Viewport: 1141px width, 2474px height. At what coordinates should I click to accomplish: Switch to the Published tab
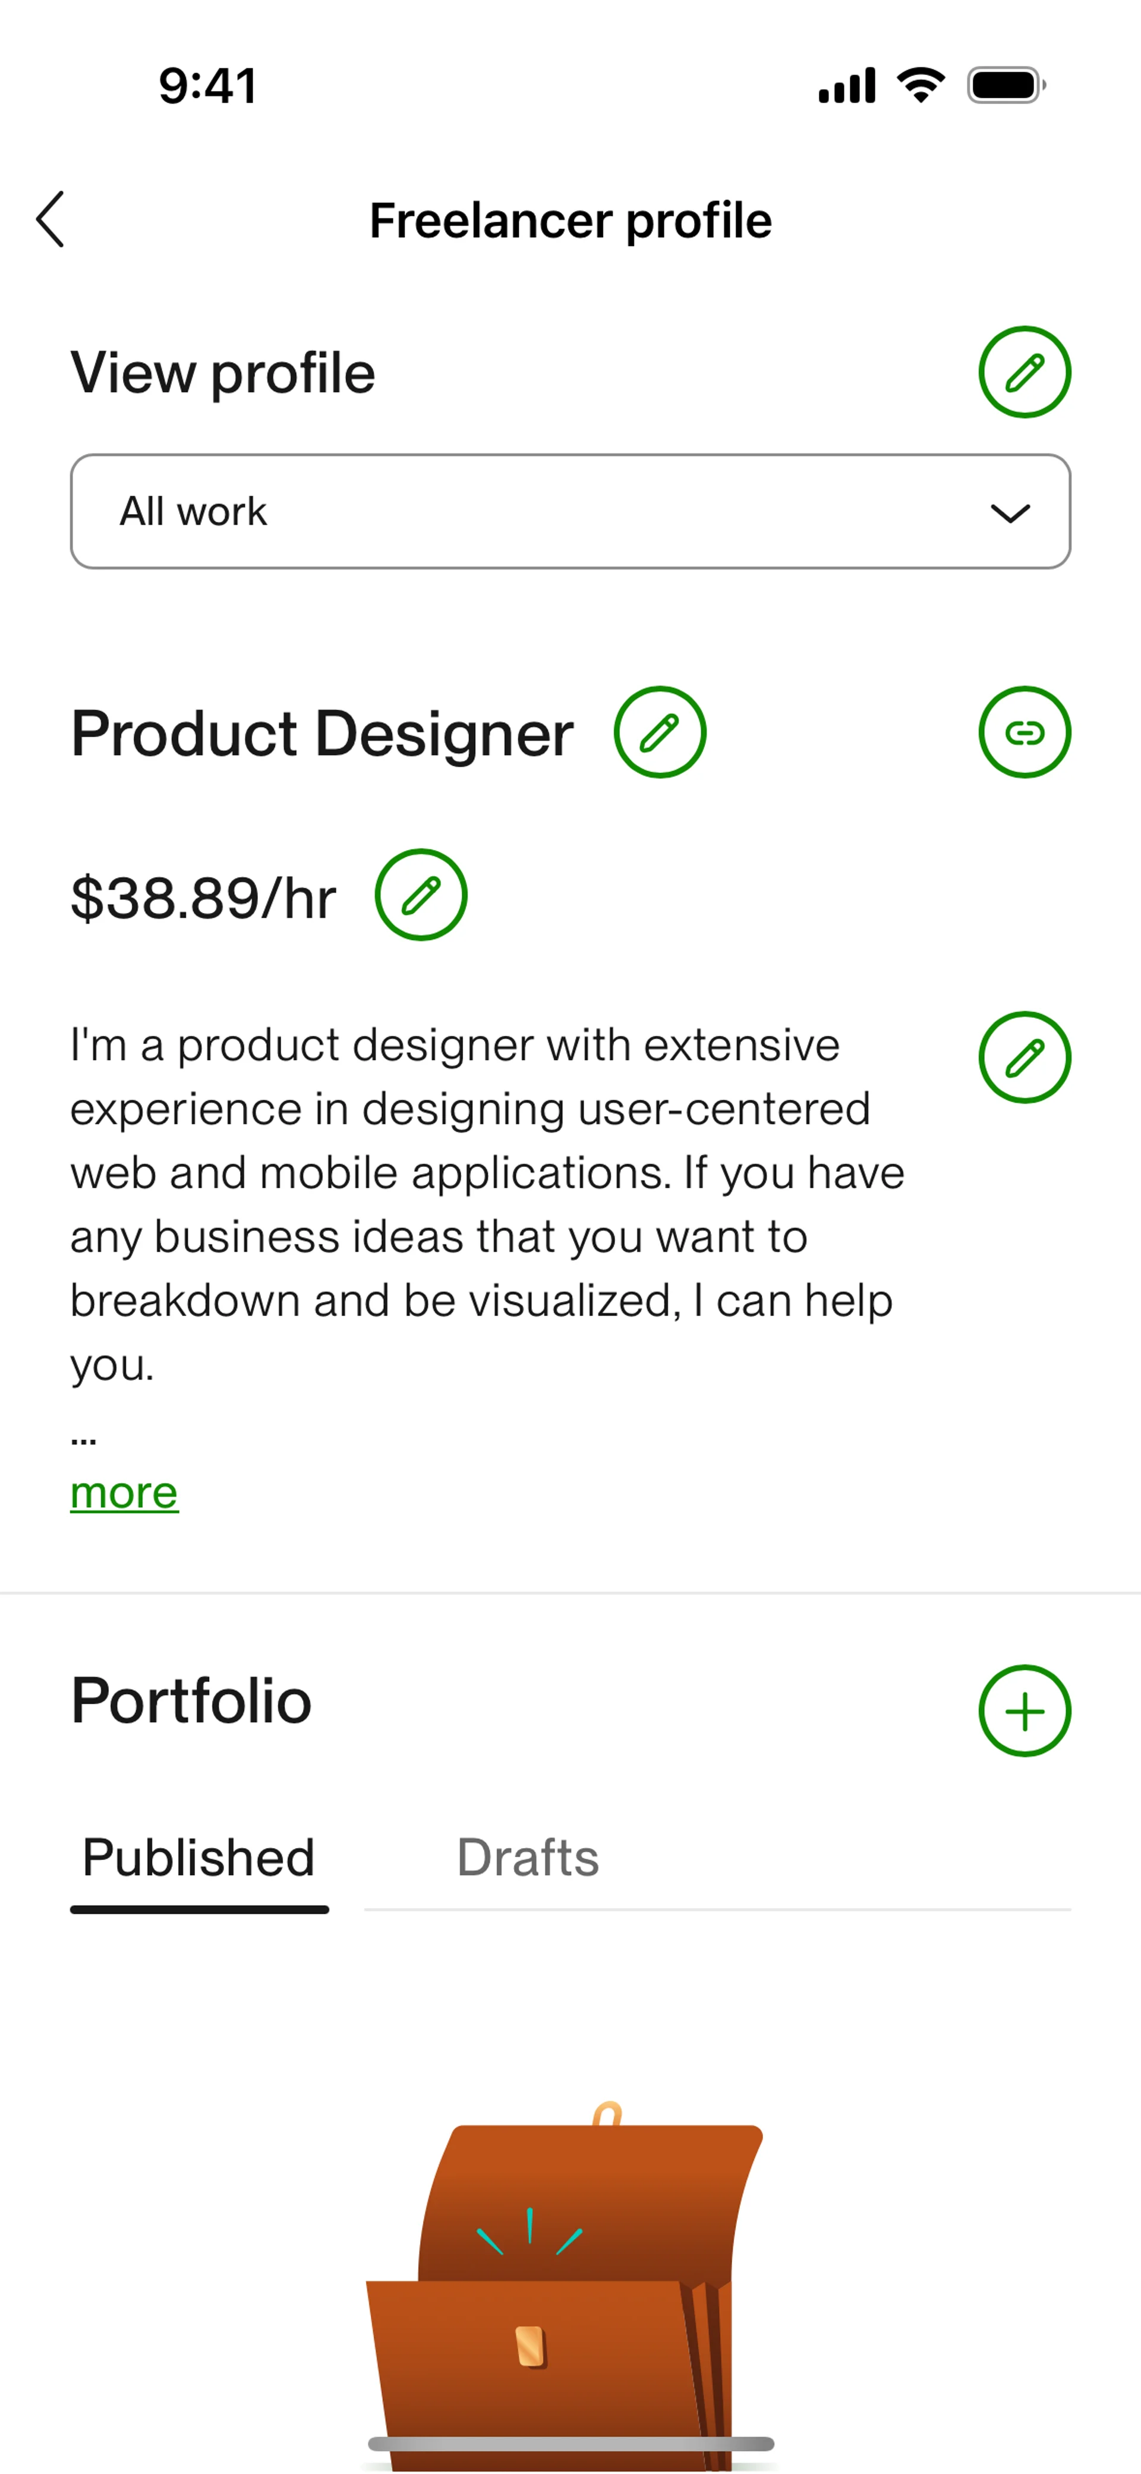(x=199, y=1858)
